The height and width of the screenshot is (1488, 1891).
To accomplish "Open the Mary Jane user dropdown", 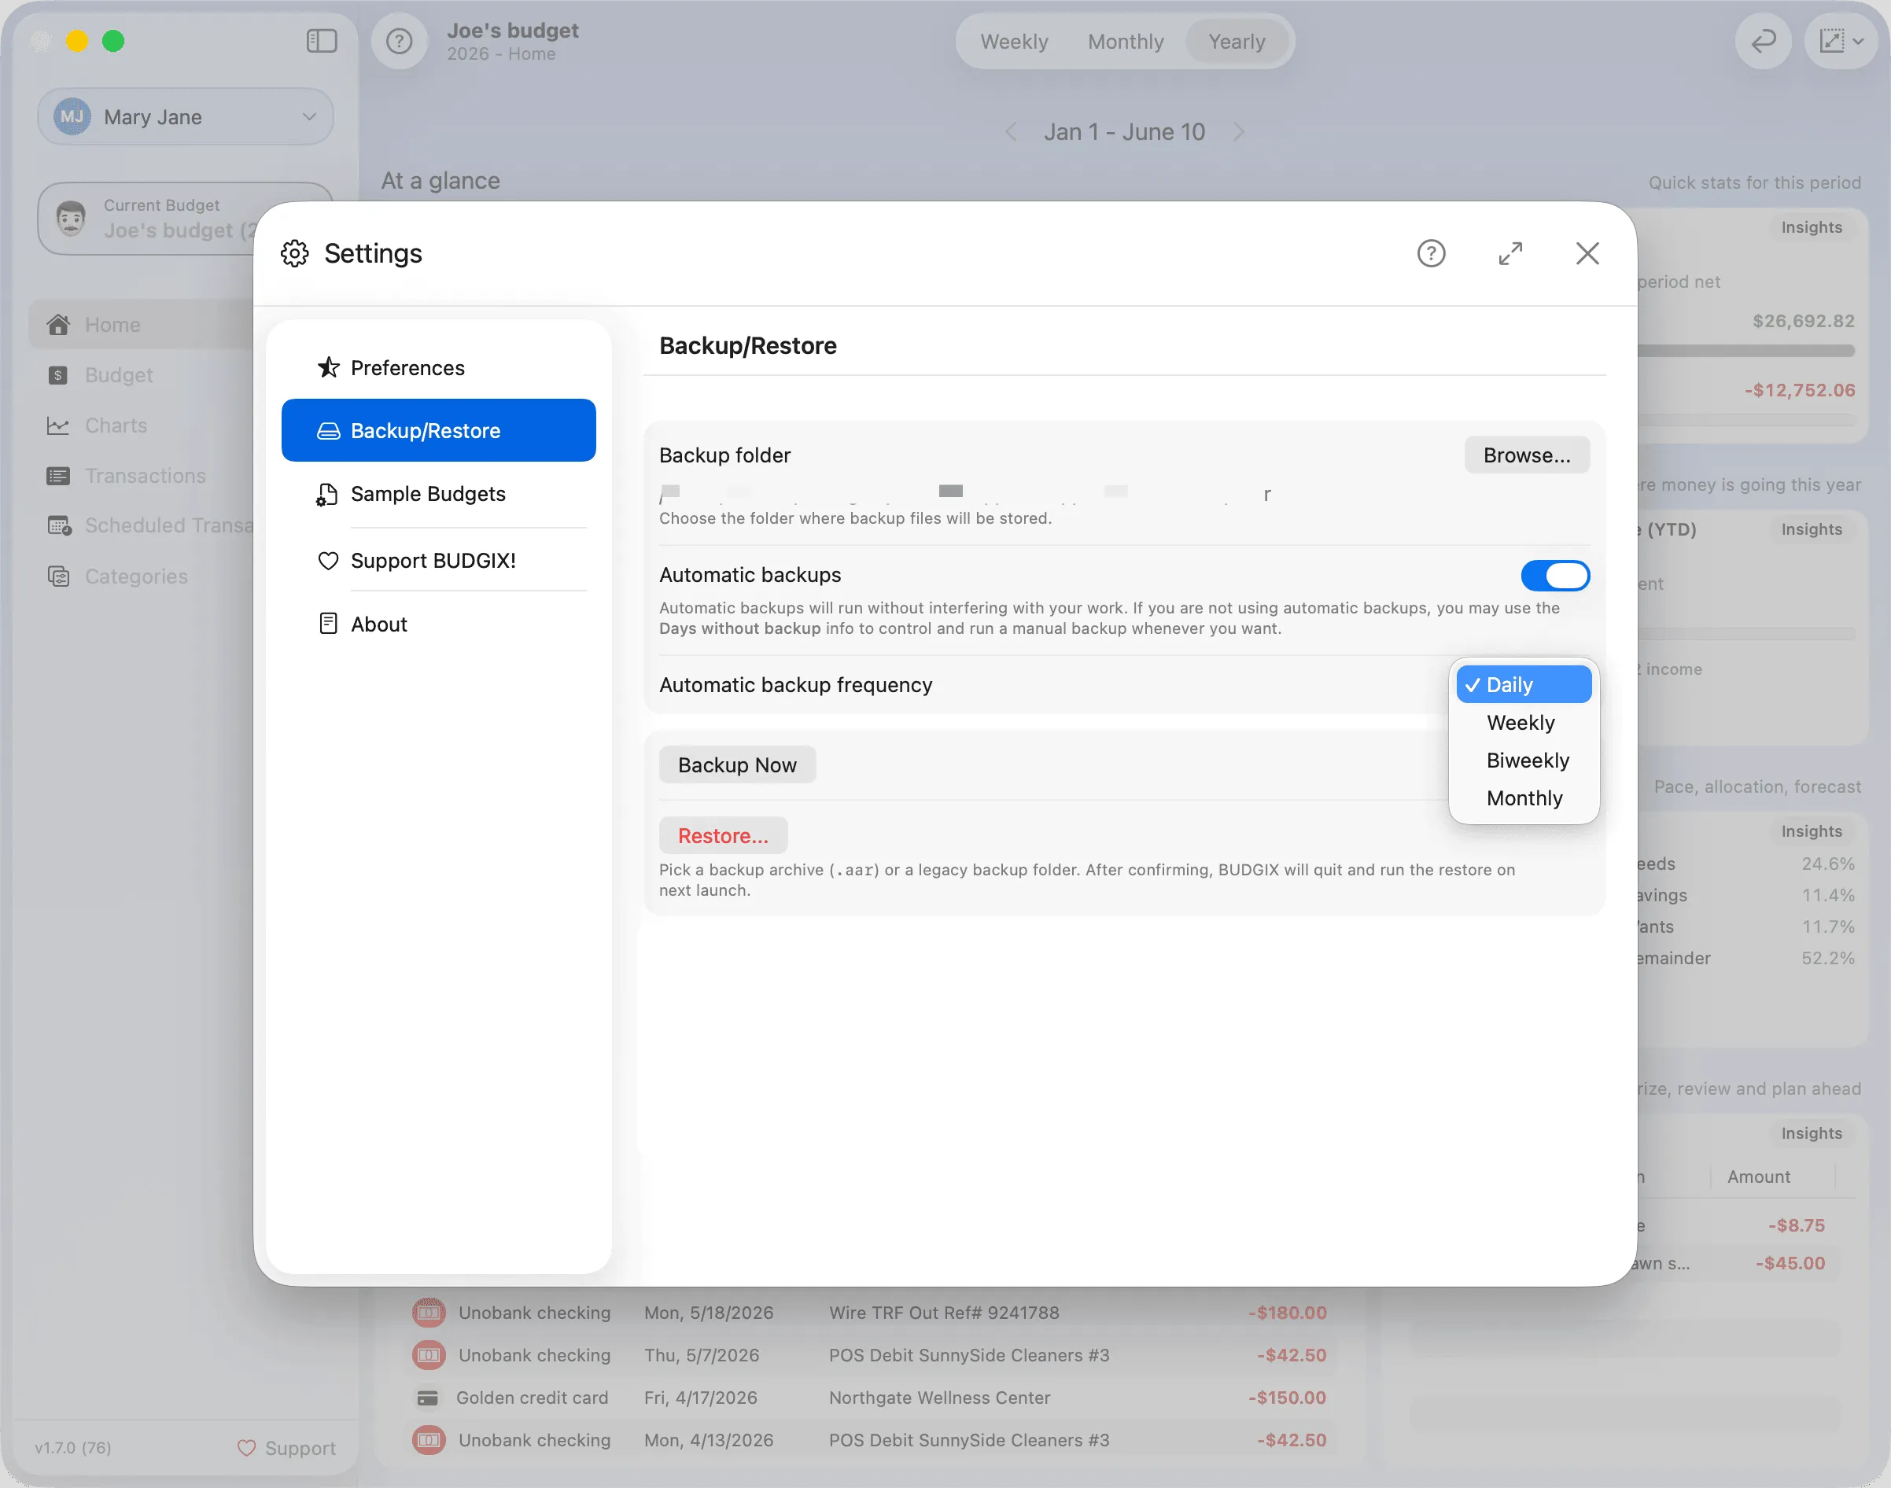I will coord(186,116).
